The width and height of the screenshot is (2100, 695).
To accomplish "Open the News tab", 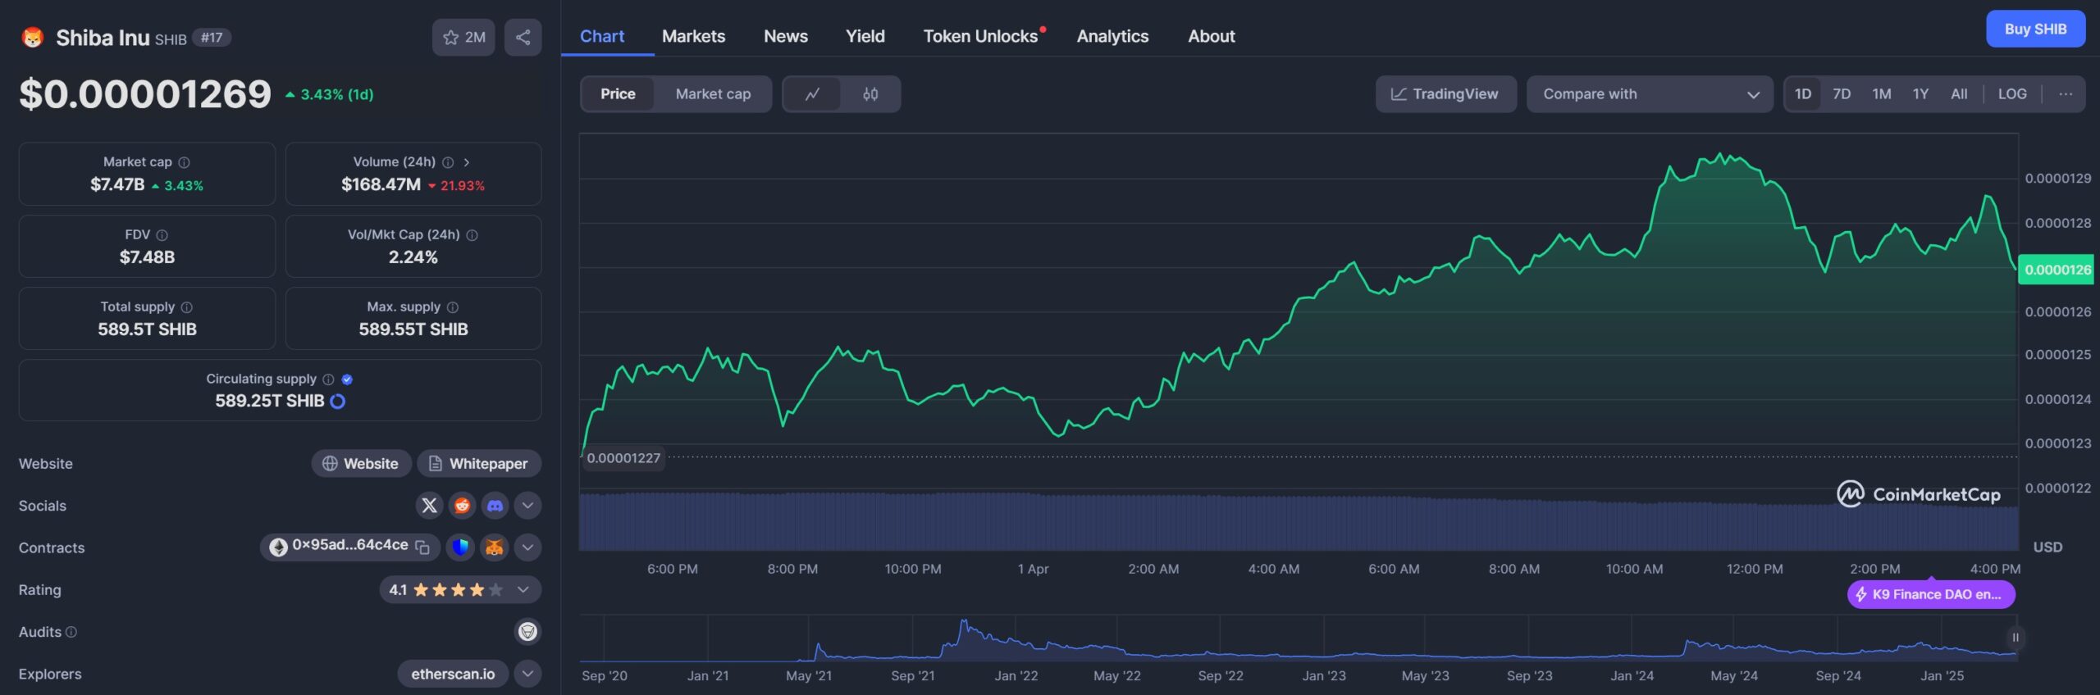I will coord(786,36).
